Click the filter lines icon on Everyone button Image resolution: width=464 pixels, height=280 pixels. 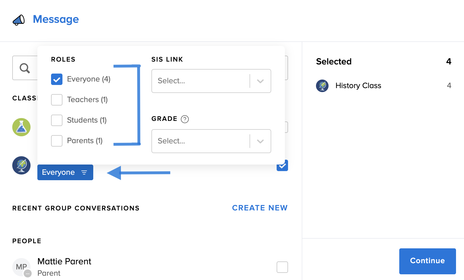tap(84, 173)
